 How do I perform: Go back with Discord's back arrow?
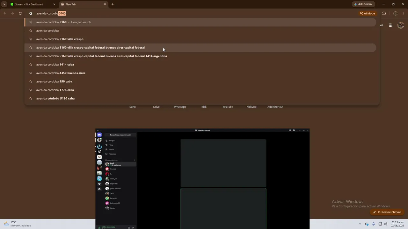click(x=98, y=130)
